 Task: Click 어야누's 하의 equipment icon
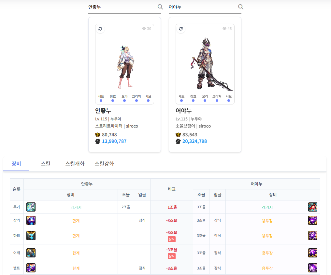point(312,236)
